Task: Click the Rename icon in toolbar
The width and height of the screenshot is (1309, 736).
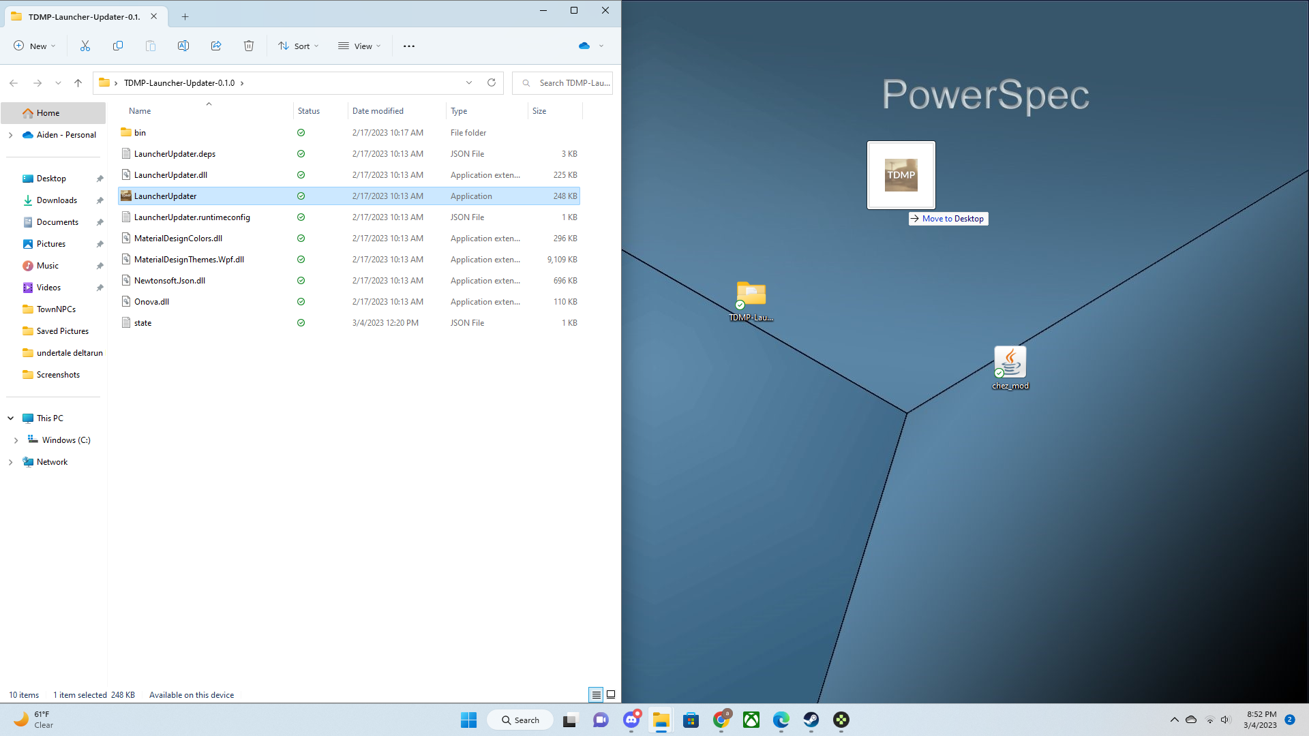Action: coord(183,46)
